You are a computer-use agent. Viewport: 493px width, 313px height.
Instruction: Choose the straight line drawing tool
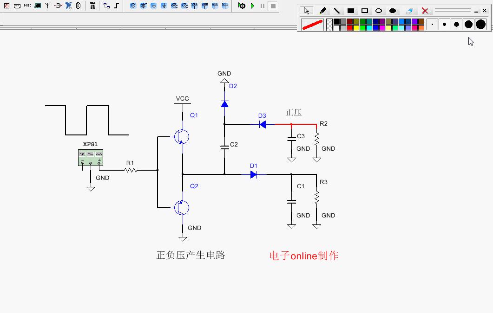(337, 11)
